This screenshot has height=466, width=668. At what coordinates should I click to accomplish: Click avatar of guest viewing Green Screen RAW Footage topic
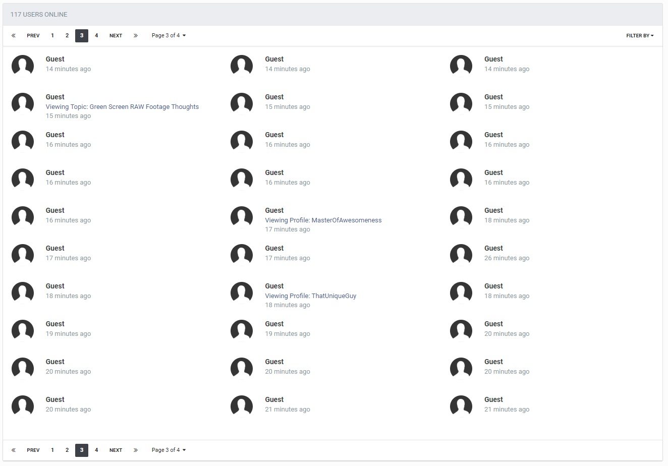point(23,104)
